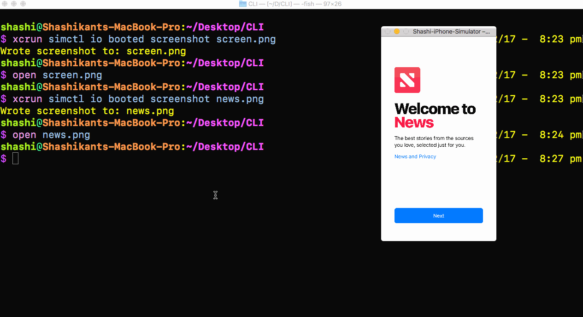The image size is (583, 317).
Task: Click the 8:27 pm timestamp
Action: click(560, 159)
